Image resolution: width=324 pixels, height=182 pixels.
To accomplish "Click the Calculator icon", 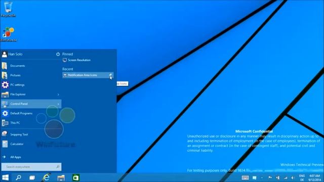I will [5, 144].
